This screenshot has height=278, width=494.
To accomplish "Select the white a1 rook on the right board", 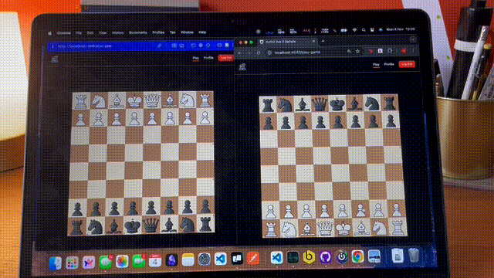I will point(272,229).
